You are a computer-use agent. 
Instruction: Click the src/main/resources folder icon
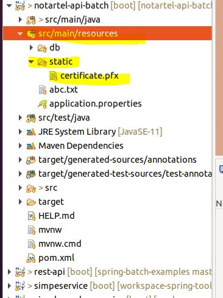coord(31,34)
